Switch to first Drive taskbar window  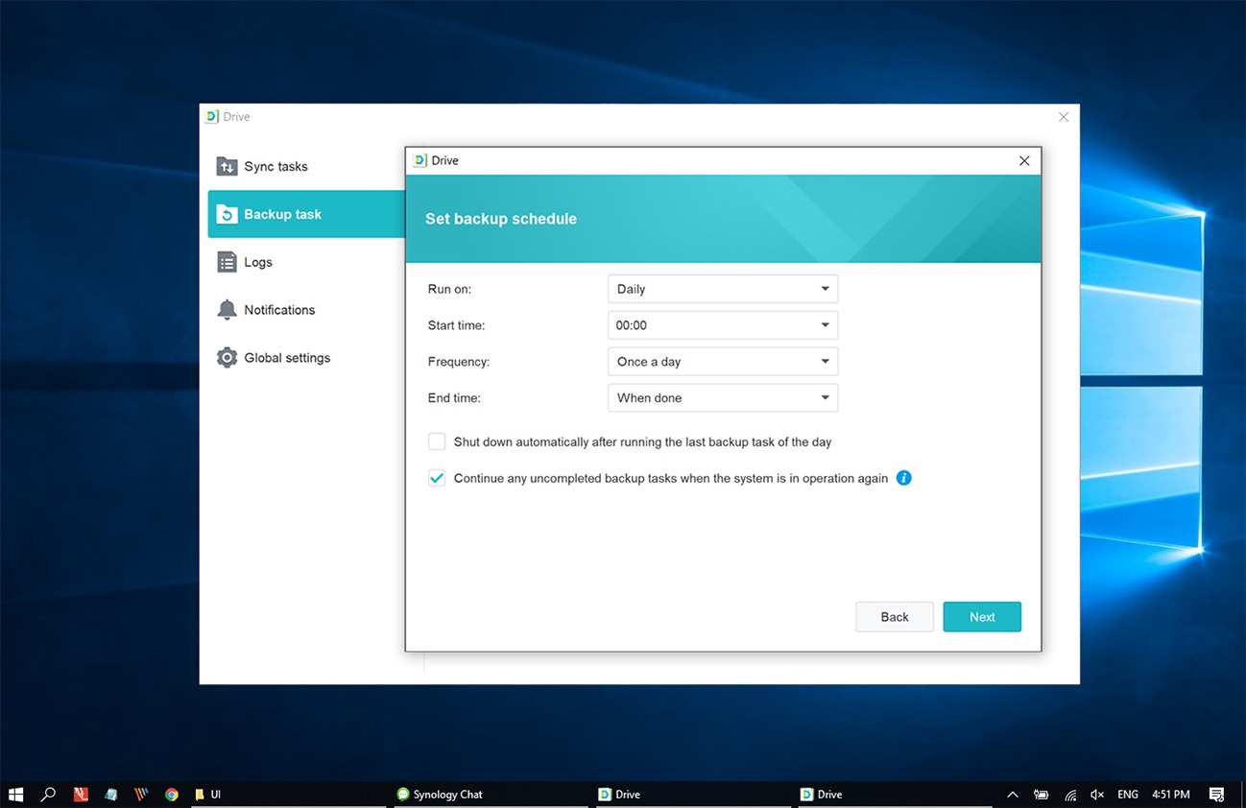pos(692,795)
